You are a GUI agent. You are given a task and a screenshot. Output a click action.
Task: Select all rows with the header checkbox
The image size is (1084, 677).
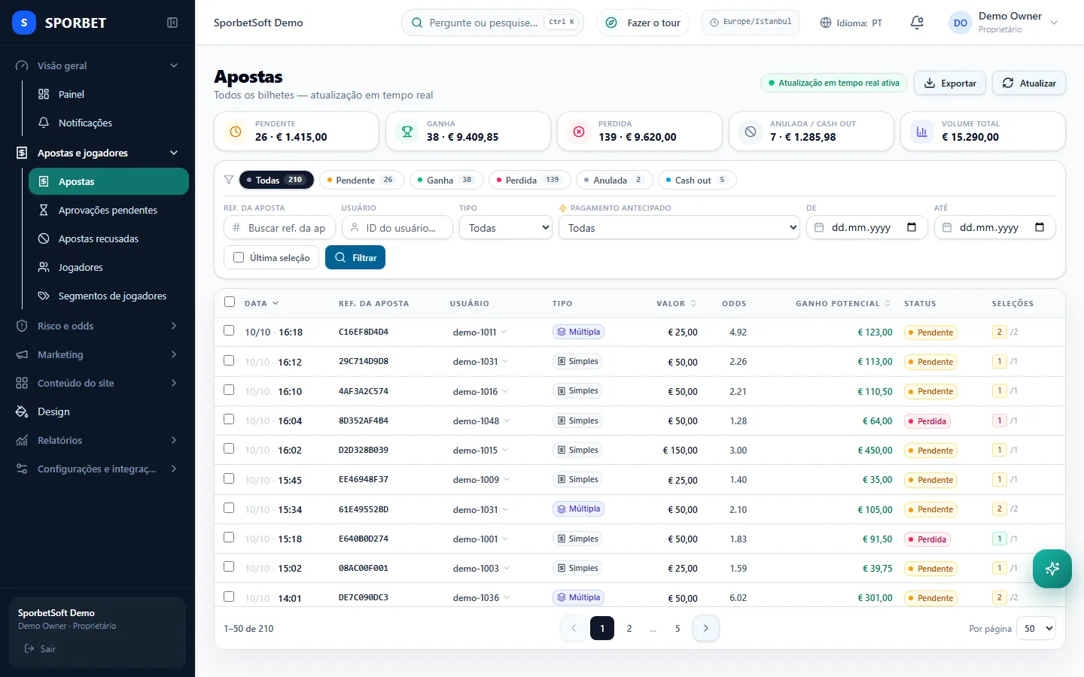pyautogui.click(x=230, y=302)
